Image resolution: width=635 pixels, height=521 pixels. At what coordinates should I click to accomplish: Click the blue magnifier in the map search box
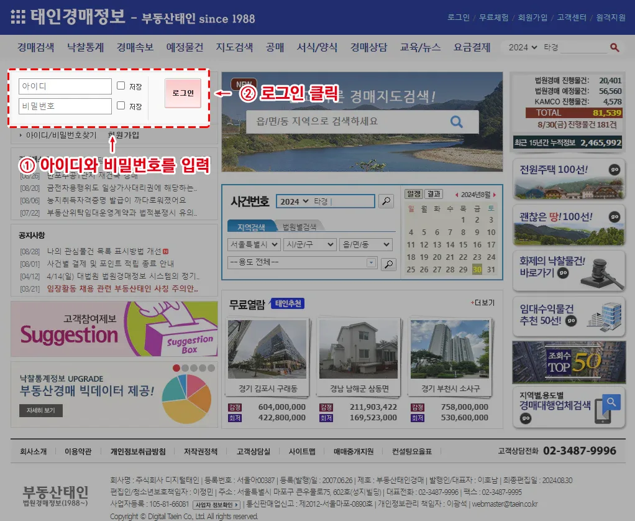click(x=457, y=121)
